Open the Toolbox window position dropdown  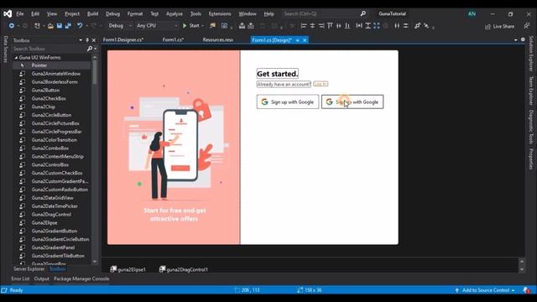(x=81, y=40)
